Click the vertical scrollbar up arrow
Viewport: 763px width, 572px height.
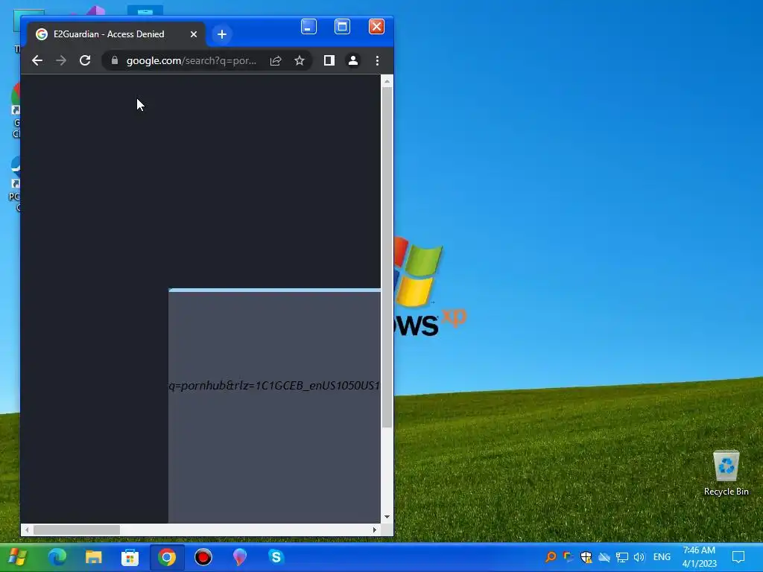[387, 82]
